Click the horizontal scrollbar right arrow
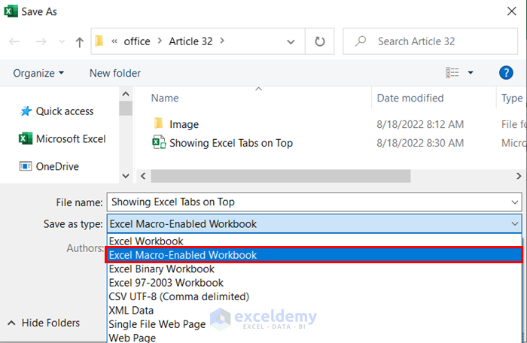The height and width of the screenshot is (343, 527). pos(519,176)
